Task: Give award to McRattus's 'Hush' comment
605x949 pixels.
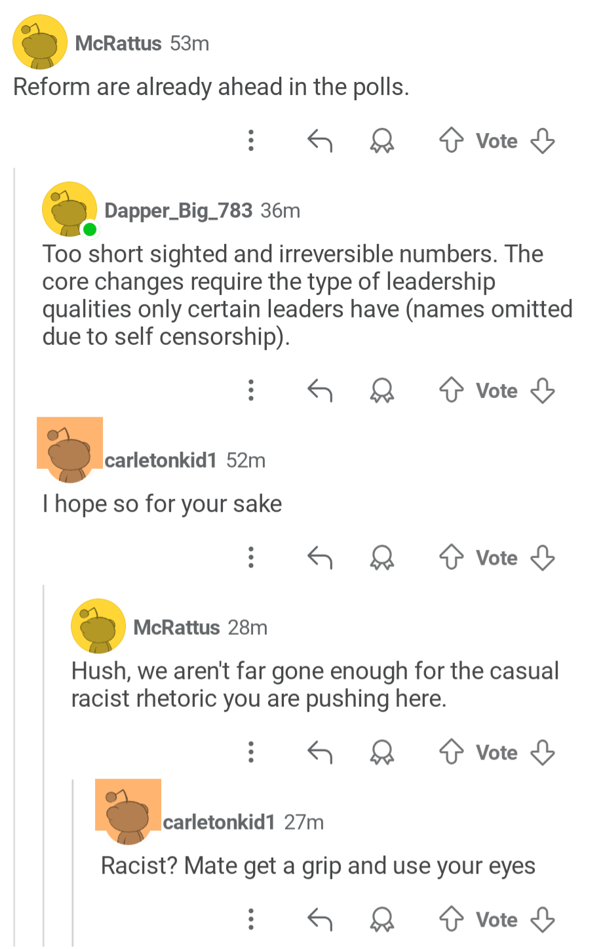Action: (381, 752)
